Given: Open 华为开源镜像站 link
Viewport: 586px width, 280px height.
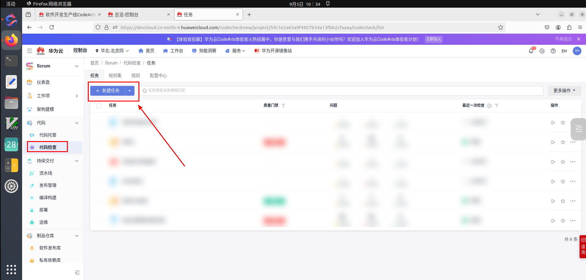Looking at the screenshot, I should (x=273, y=51).
